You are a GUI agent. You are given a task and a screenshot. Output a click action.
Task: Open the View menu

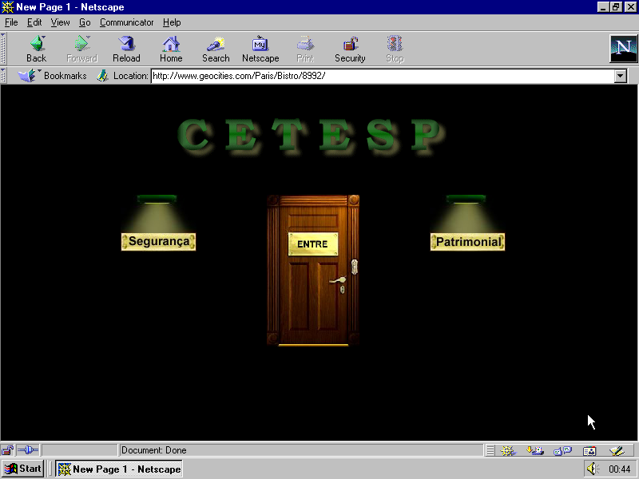pos(61,22)
